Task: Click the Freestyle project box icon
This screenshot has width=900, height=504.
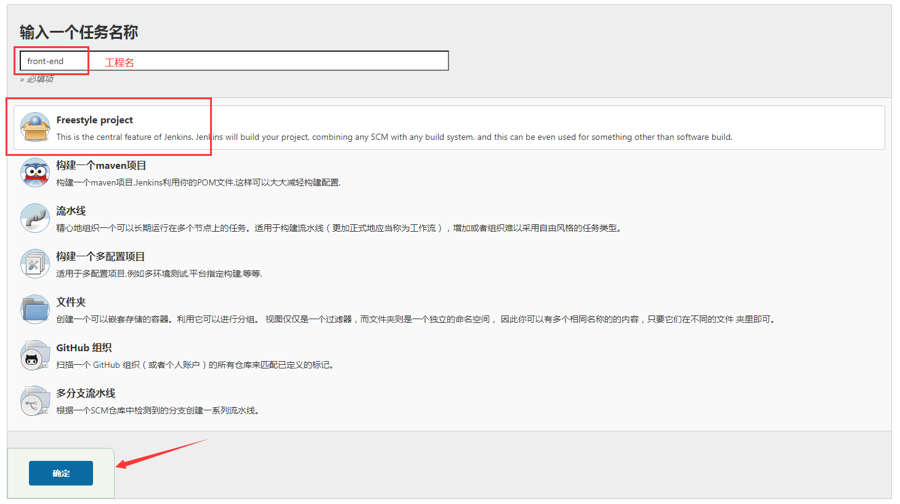Action: click(35, 128)
